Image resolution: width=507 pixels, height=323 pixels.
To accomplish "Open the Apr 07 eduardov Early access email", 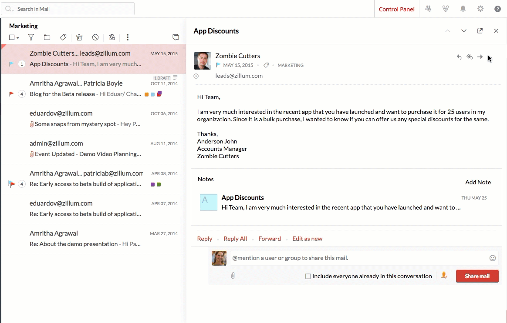I will point(94,209).
